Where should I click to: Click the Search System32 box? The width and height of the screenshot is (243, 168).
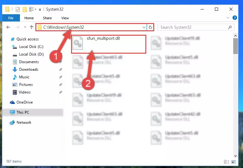pyautogui.click(x=196, y=27)
